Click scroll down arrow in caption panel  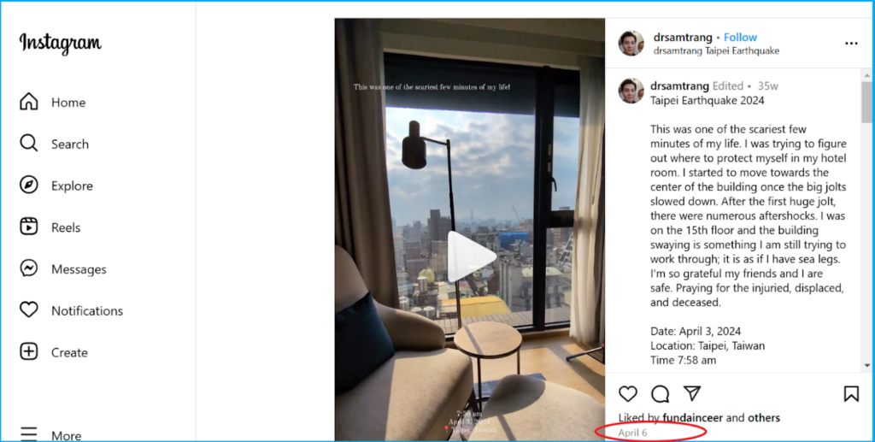[866, 366]
